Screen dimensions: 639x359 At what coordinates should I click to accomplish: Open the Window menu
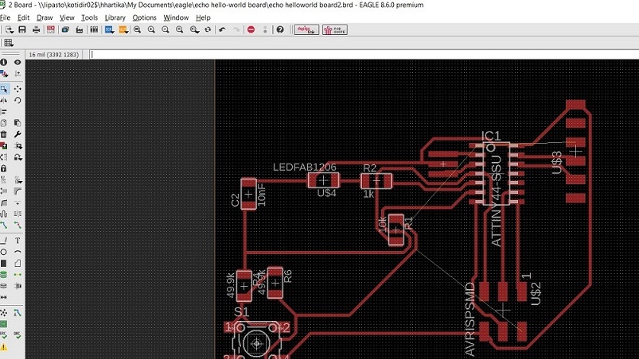point(176,17)
